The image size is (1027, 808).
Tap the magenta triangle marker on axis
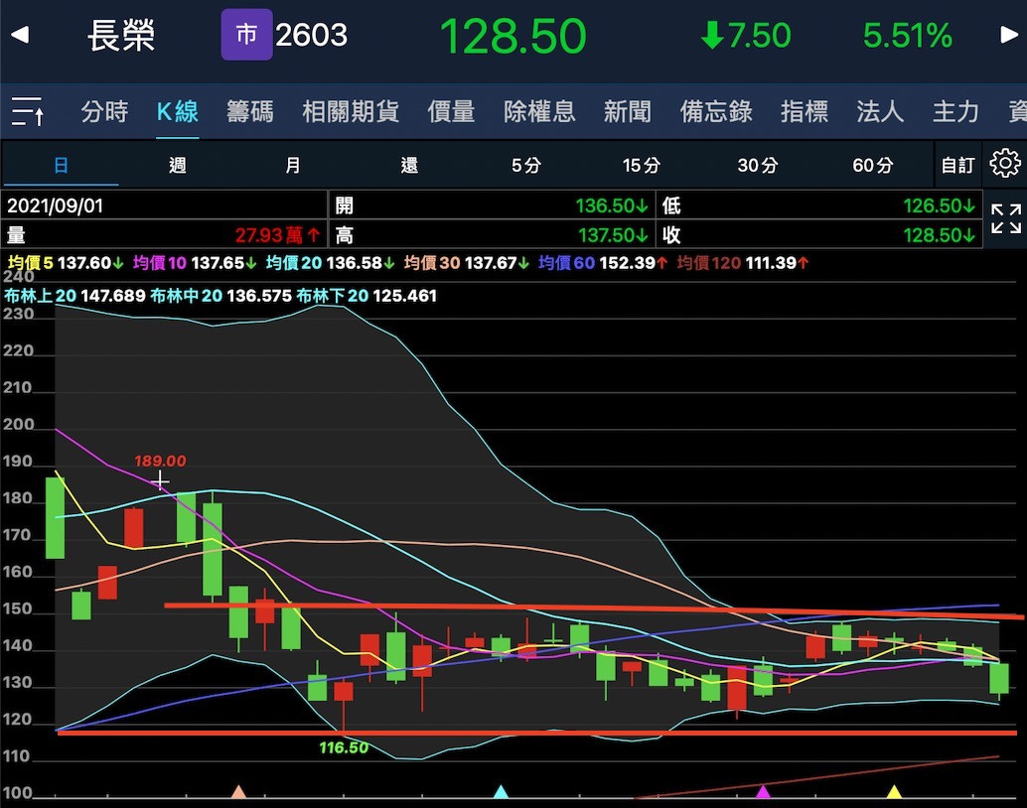pyautogui.click(x=763, y=791)
